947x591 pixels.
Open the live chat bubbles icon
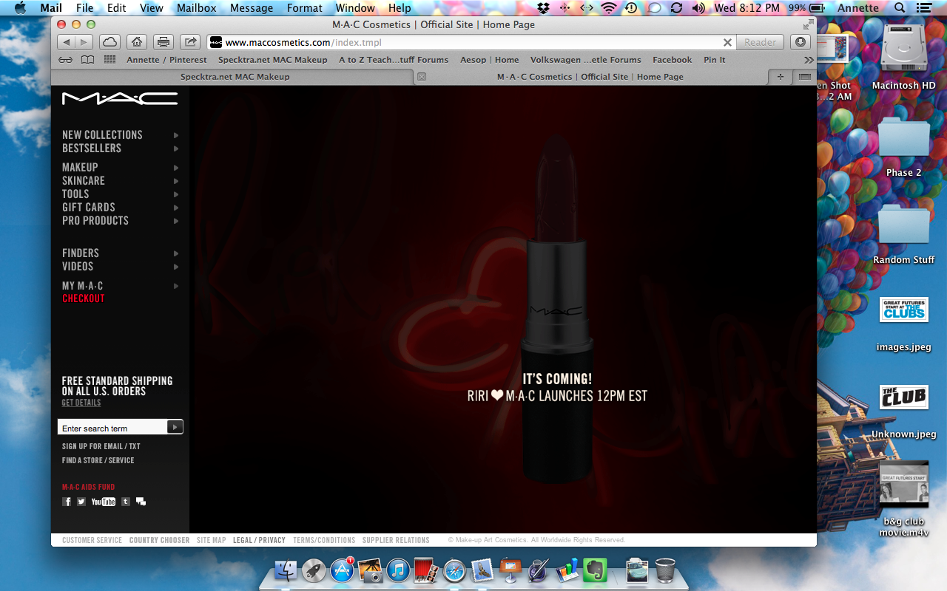141,502
